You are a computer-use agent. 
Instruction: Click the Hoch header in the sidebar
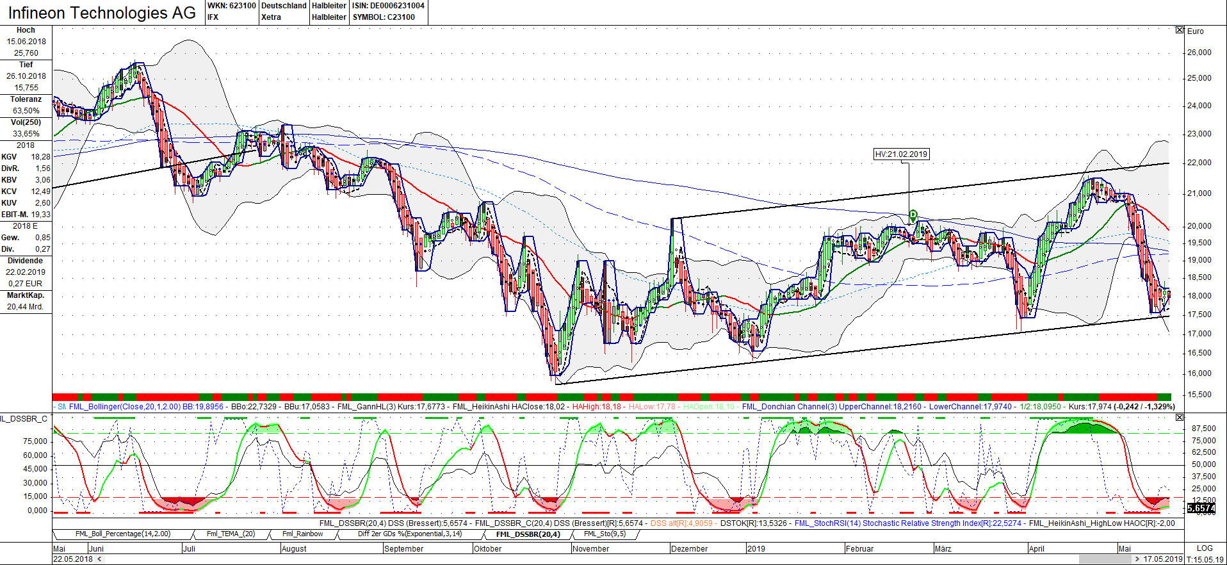pyautogui.click(x=26, y=30)
